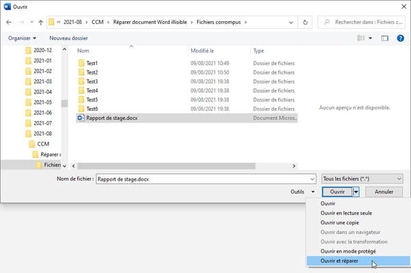Open 2021-03 folder in tree
Screen dimensions: 411x273
[38, 81]
